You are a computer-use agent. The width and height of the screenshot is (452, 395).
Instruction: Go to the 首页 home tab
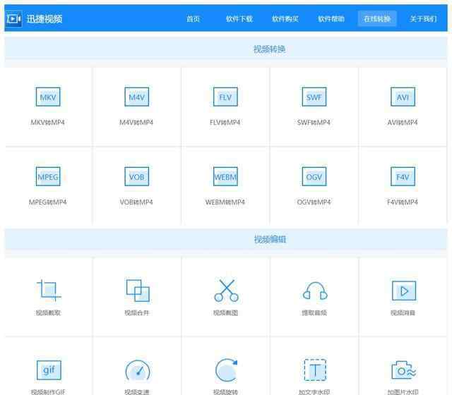(193, 19)
